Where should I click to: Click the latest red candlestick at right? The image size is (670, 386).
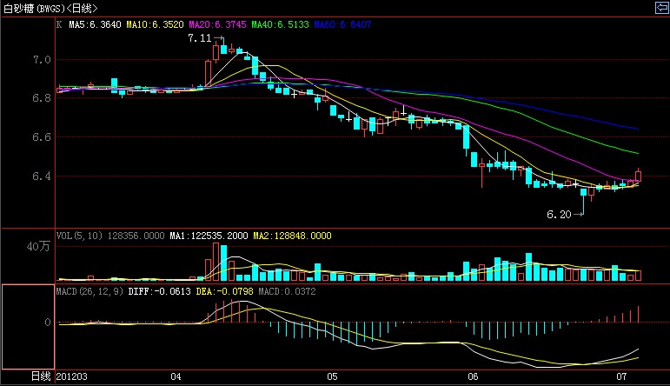click(638, 176)
